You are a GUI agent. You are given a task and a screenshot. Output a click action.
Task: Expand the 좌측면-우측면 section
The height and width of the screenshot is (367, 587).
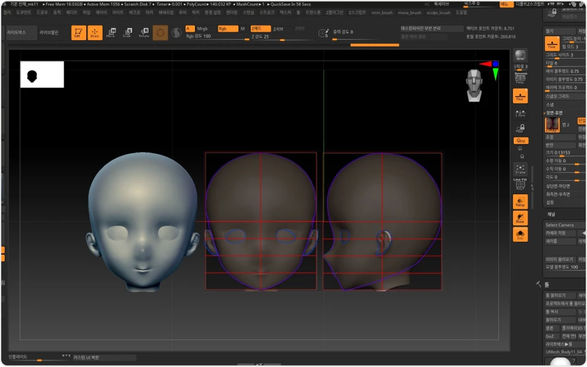point(558,194)
